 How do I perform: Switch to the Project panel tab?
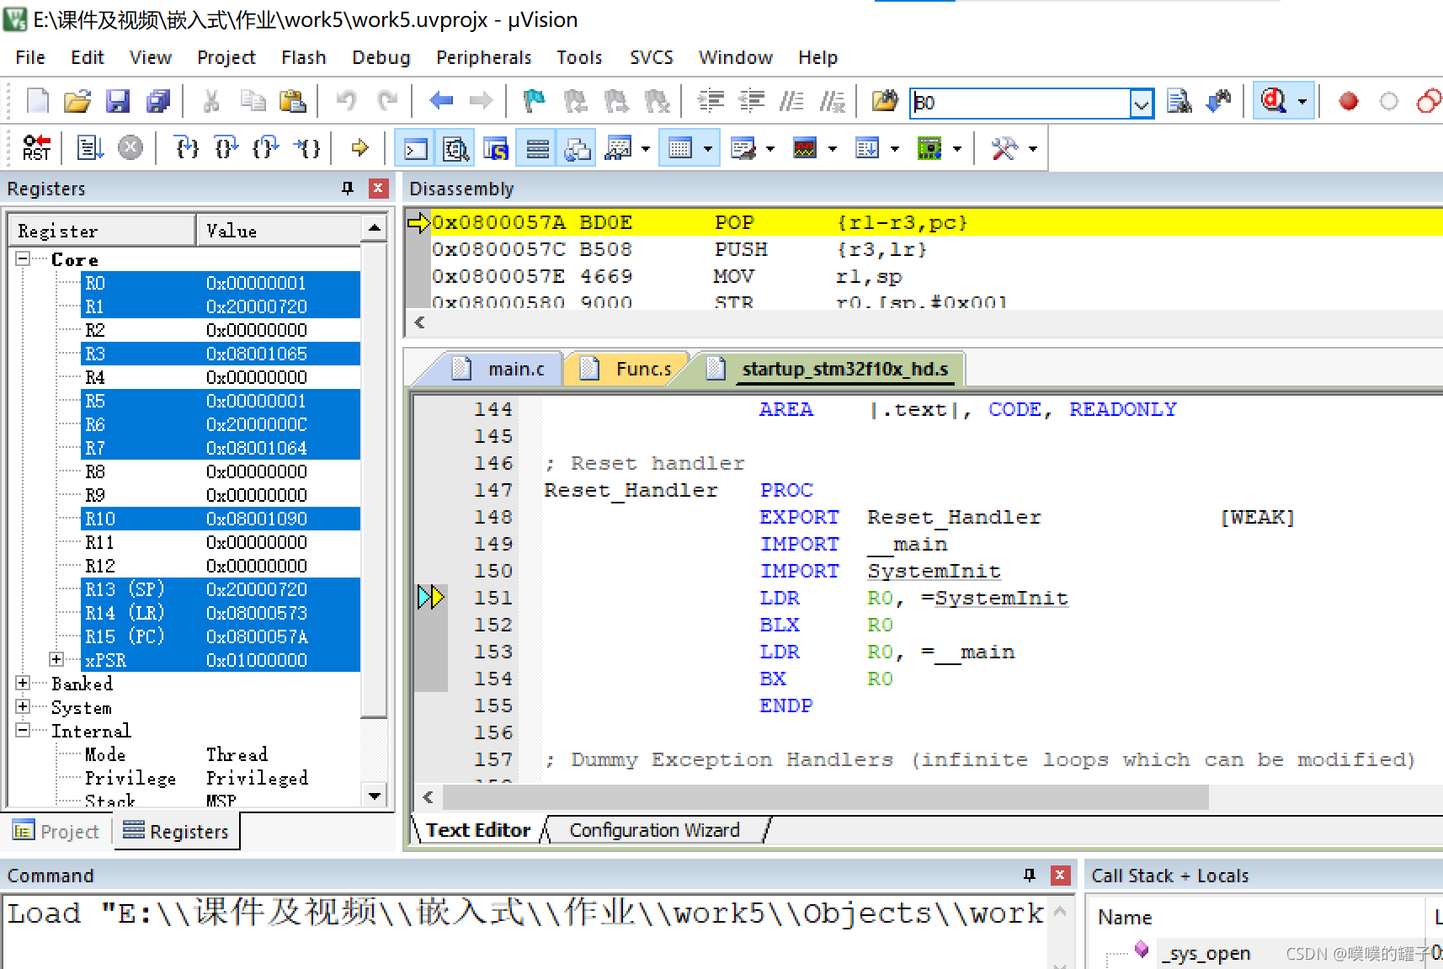57,831
